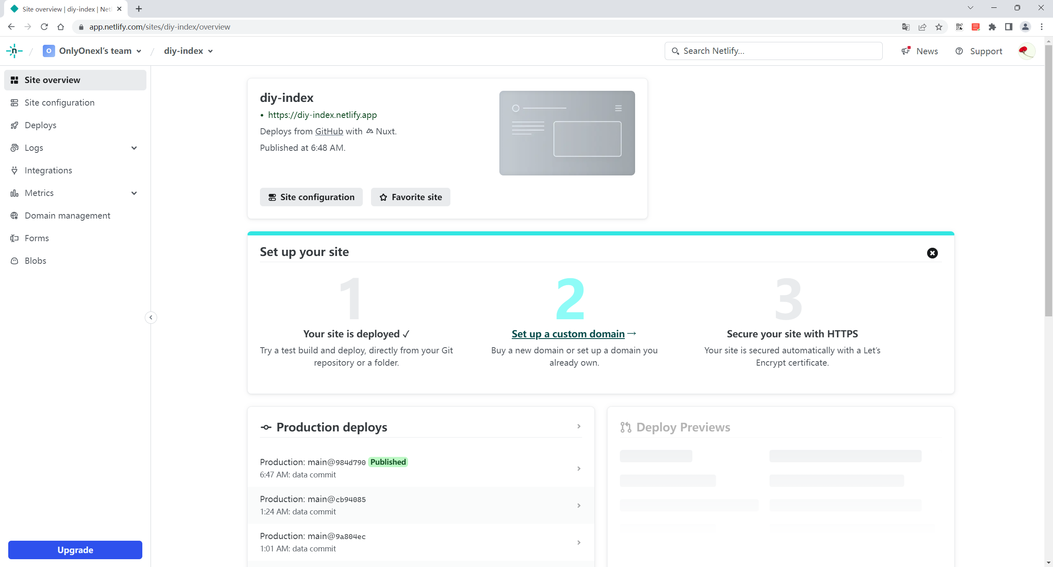Click the Upgrade button
The image size is (1053, 567).
75,550
